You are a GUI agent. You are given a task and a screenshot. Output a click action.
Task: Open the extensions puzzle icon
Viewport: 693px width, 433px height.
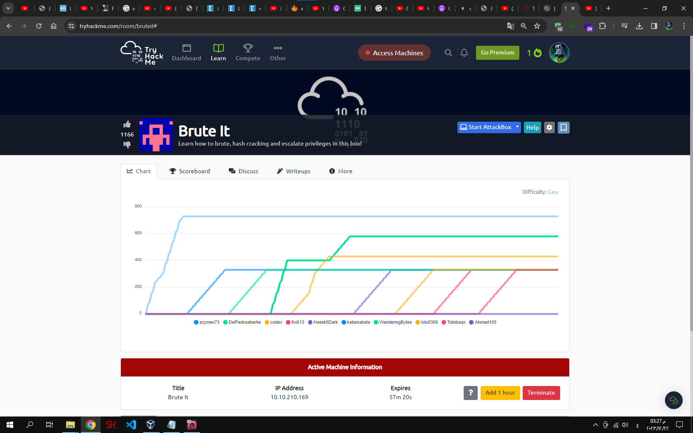pyautogui.click(x=602, y=26)
